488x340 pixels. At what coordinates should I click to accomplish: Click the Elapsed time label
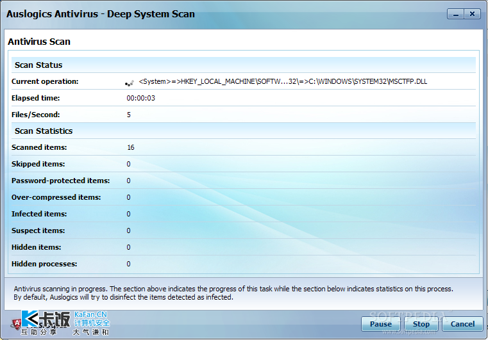point(35,98)
